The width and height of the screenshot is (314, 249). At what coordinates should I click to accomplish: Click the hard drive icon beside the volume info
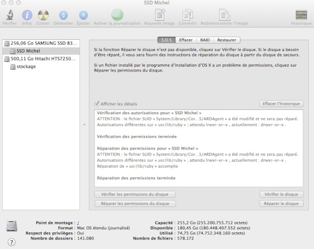[x=12, y=226]
